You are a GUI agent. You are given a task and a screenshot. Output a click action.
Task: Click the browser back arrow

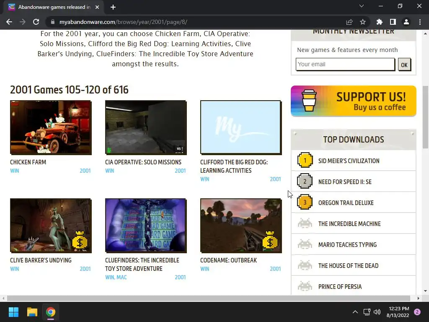pyautogui.click(x=9, y=22)
